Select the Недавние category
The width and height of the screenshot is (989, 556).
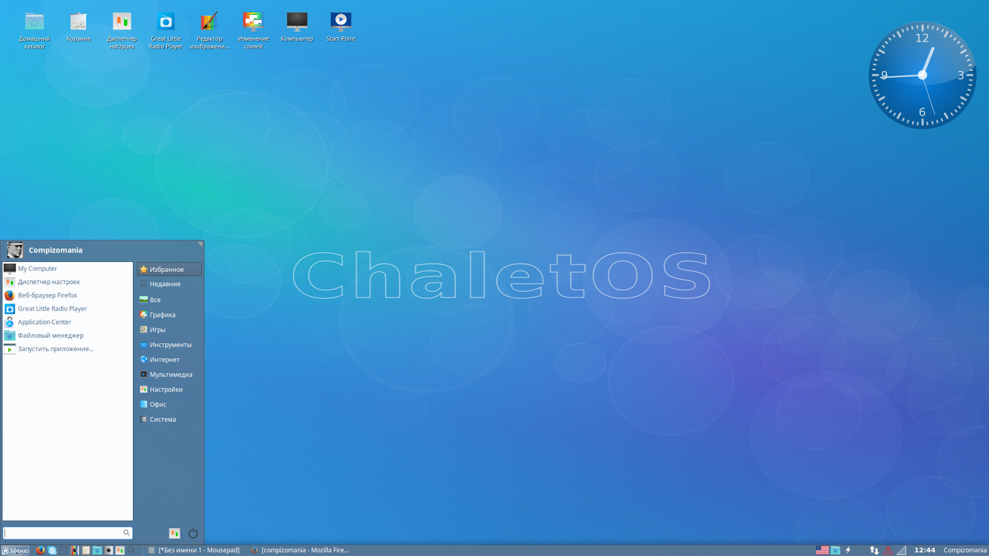click(x=169, y=284)
